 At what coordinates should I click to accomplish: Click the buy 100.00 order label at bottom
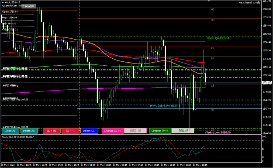click(15, 127)
